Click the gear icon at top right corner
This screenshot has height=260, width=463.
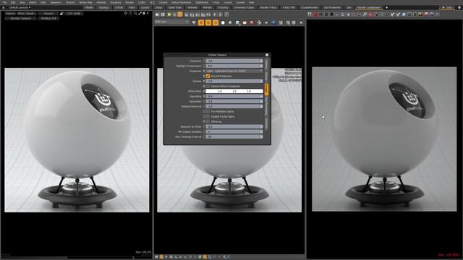459,7
